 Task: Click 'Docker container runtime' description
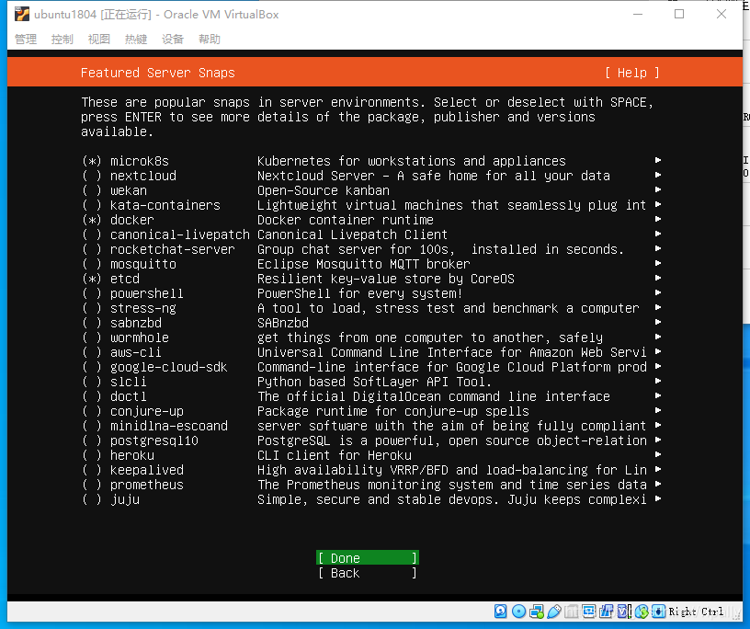click(x=346, y=220)
